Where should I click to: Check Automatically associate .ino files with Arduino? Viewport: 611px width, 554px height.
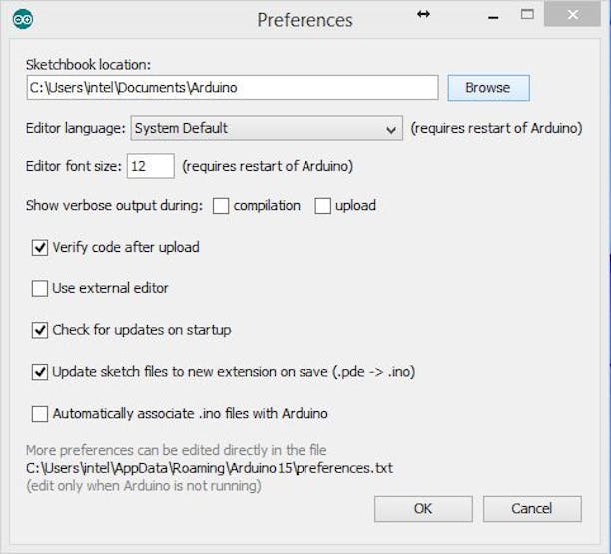[x=40, y=413]
